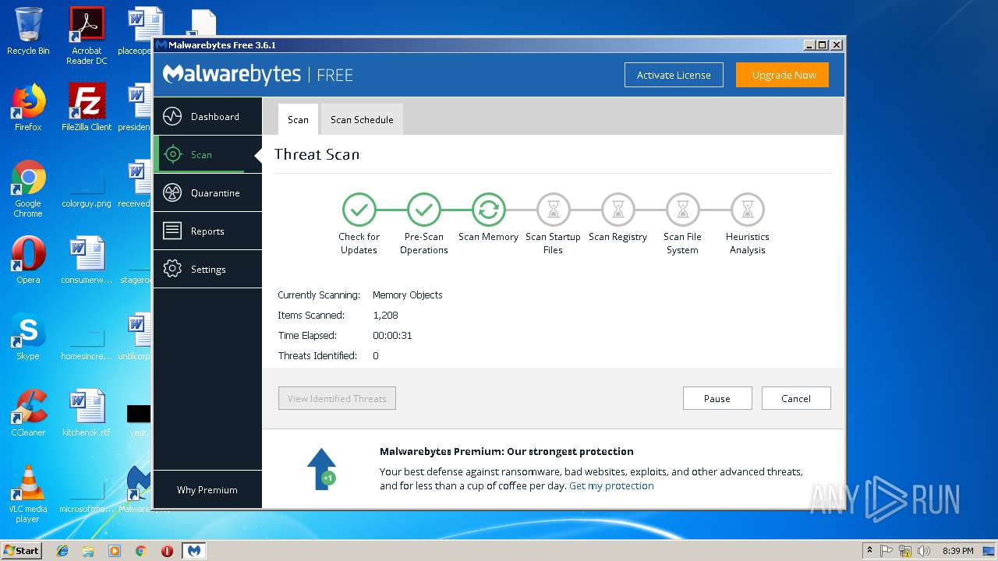This screenshot has height=561, width=998.
Task: Click the Windows Start button
Action: tap(22, 550)
